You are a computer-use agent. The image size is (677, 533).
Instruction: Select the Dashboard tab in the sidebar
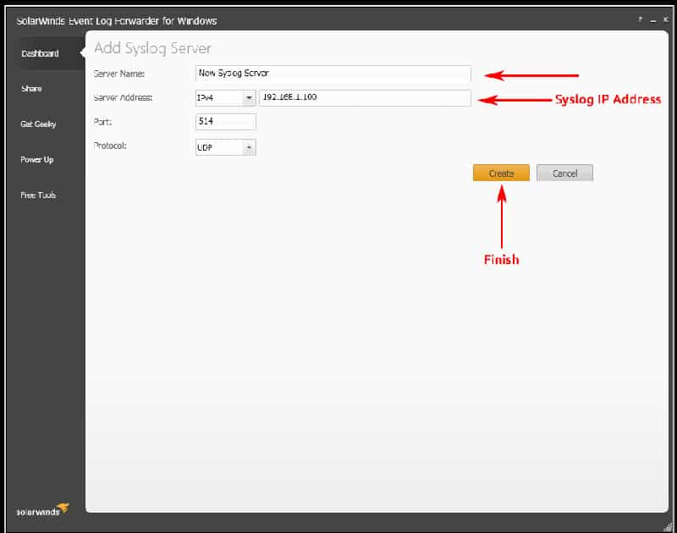[38, 52]
